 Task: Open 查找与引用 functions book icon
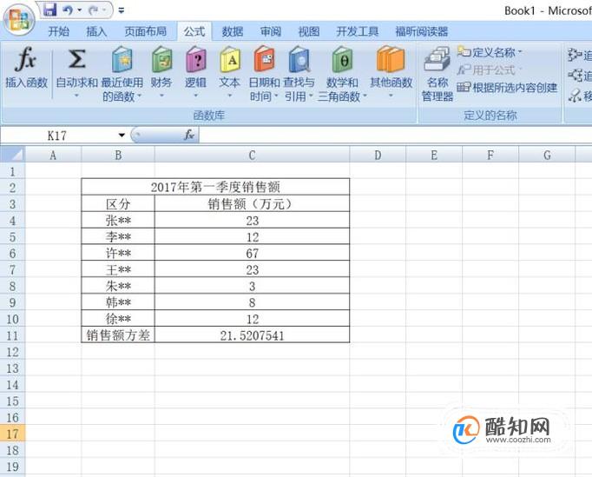point(299,59)
